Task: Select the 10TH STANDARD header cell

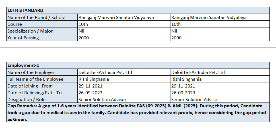Action: coord(25,10)
